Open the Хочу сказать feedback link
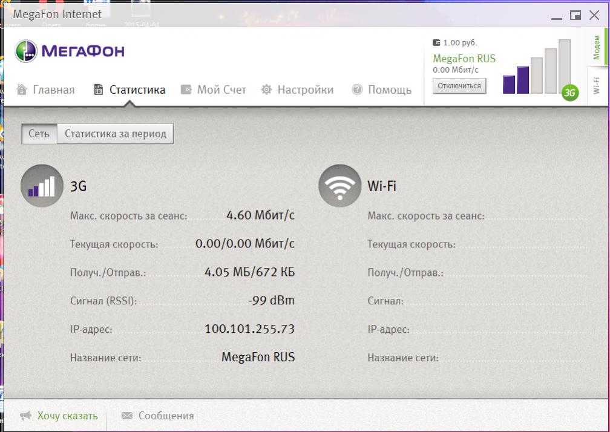Screen dimensions: 610x432 click(x=67, y=416)
